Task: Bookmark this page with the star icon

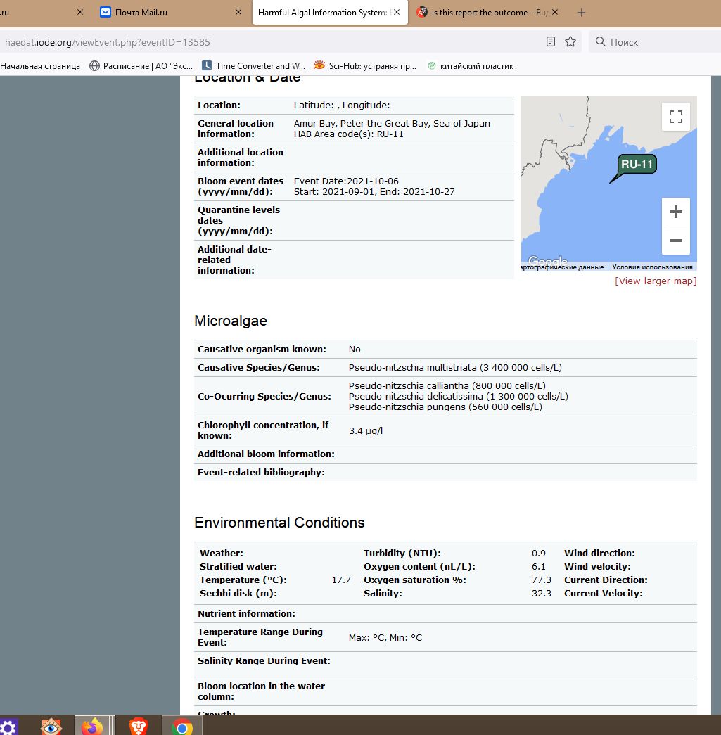Action: 570,42
